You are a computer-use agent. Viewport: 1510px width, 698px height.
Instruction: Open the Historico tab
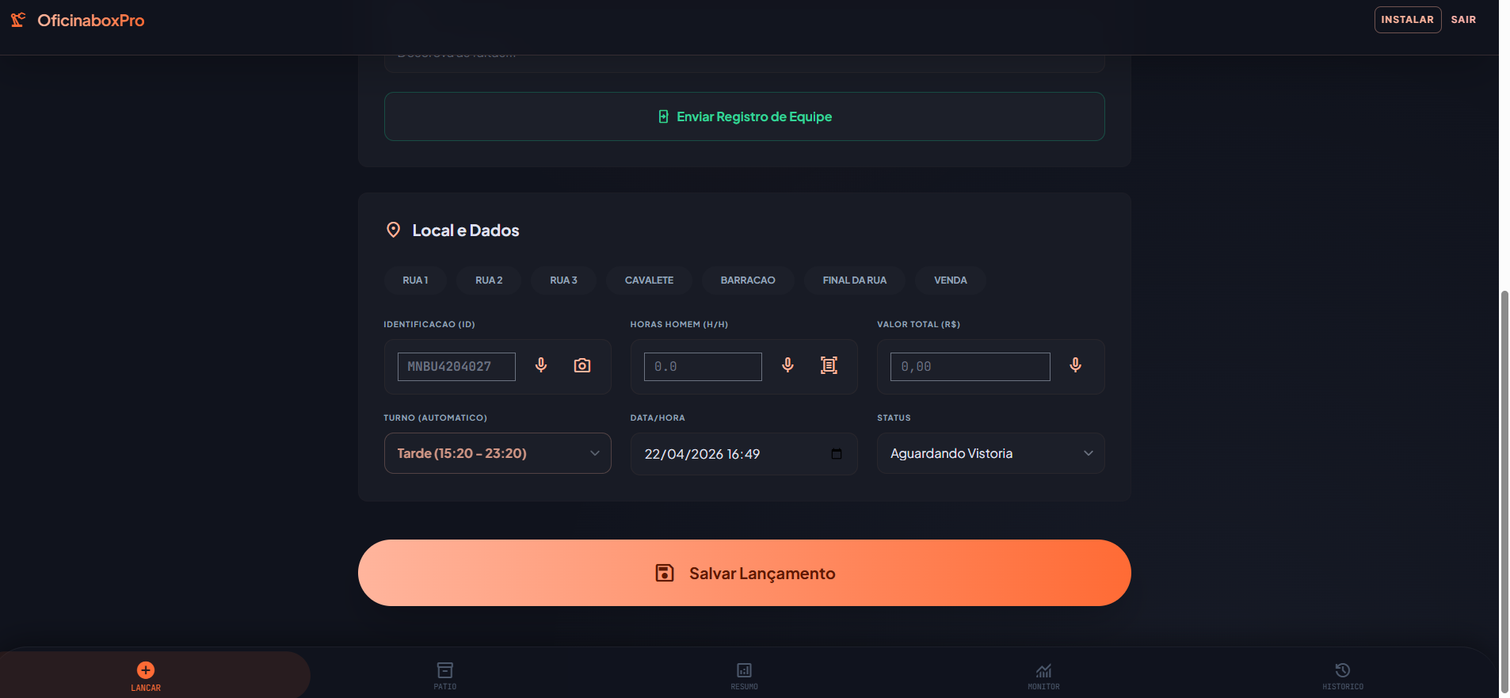tap(1343, 676)
